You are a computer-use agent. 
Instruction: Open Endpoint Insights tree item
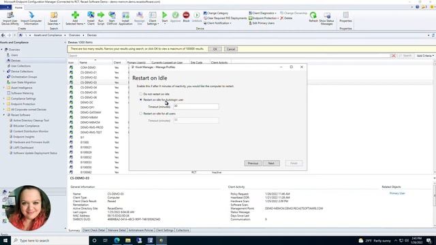point(24,137)
